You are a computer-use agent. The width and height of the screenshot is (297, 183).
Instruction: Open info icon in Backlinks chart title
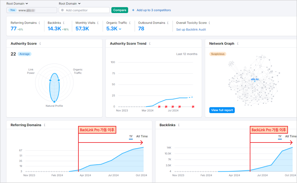179,125
